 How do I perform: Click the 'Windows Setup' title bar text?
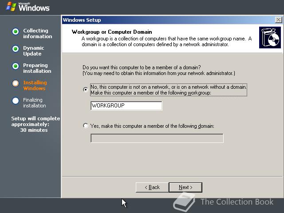(82, 20)
